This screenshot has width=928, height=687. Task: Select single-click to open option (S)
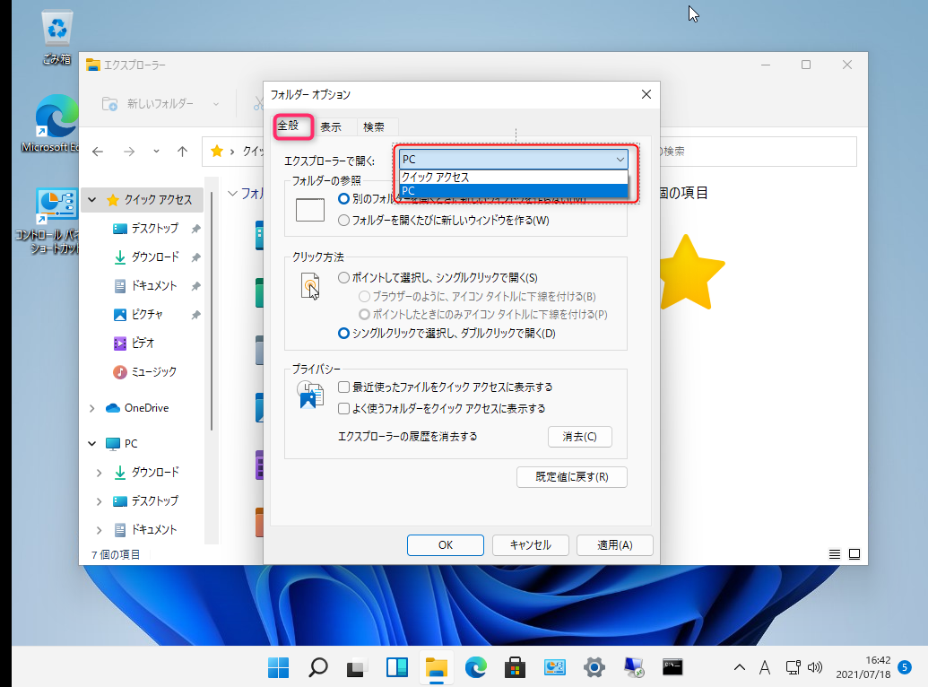click(x=438, y=277)
